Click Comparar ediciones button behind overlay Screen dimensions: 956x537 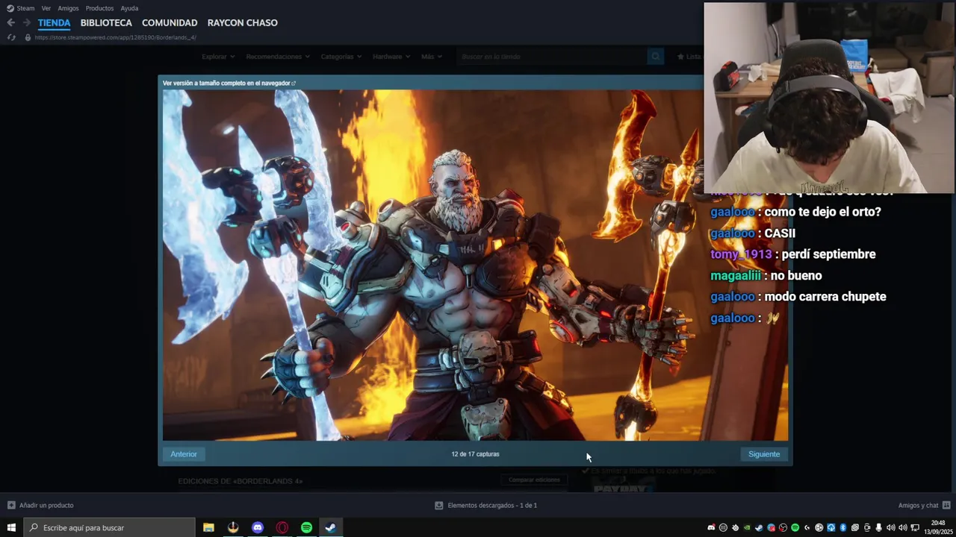click(534, 480)
